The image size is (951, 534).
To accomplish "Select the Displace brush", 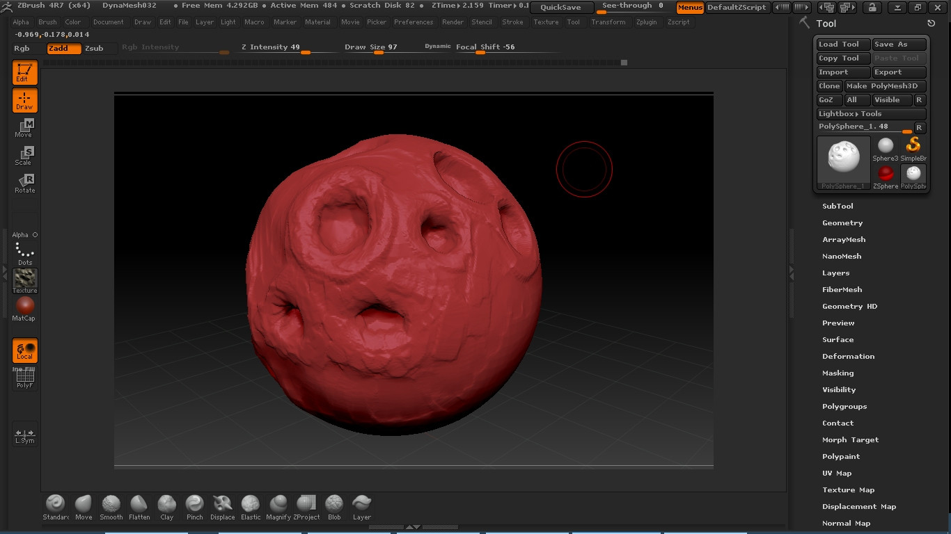I will (x=223, y=507).
